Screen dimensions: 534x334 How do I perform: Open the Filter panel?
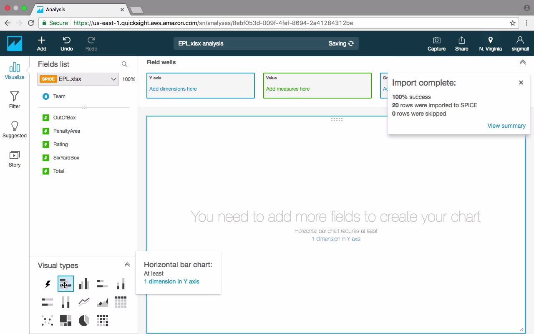(x=15, y=100)
